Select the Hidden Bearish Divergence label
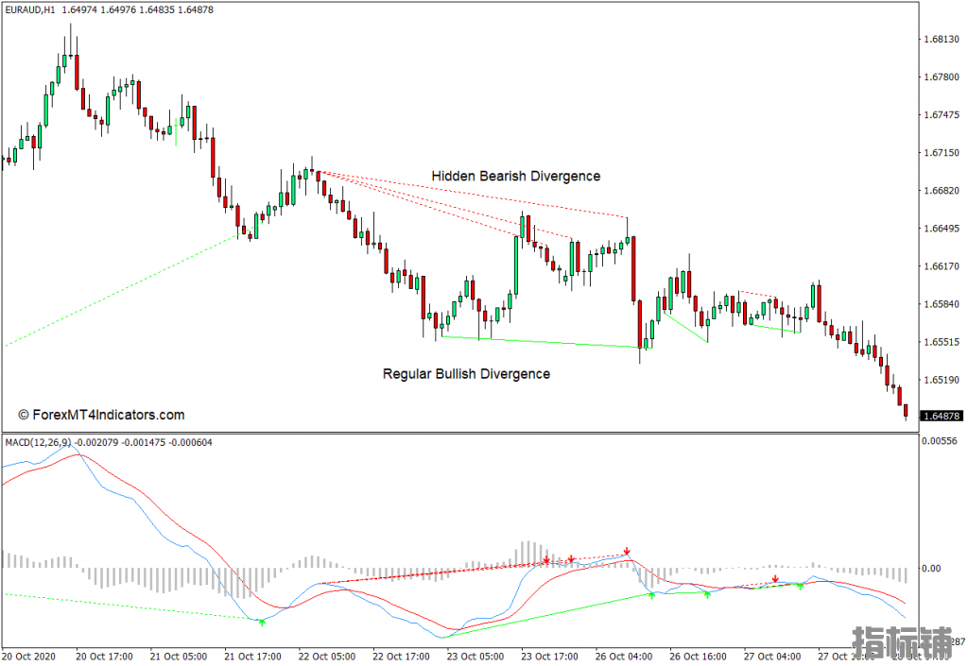This screenshot has height=666, width=968. point(515,176)
